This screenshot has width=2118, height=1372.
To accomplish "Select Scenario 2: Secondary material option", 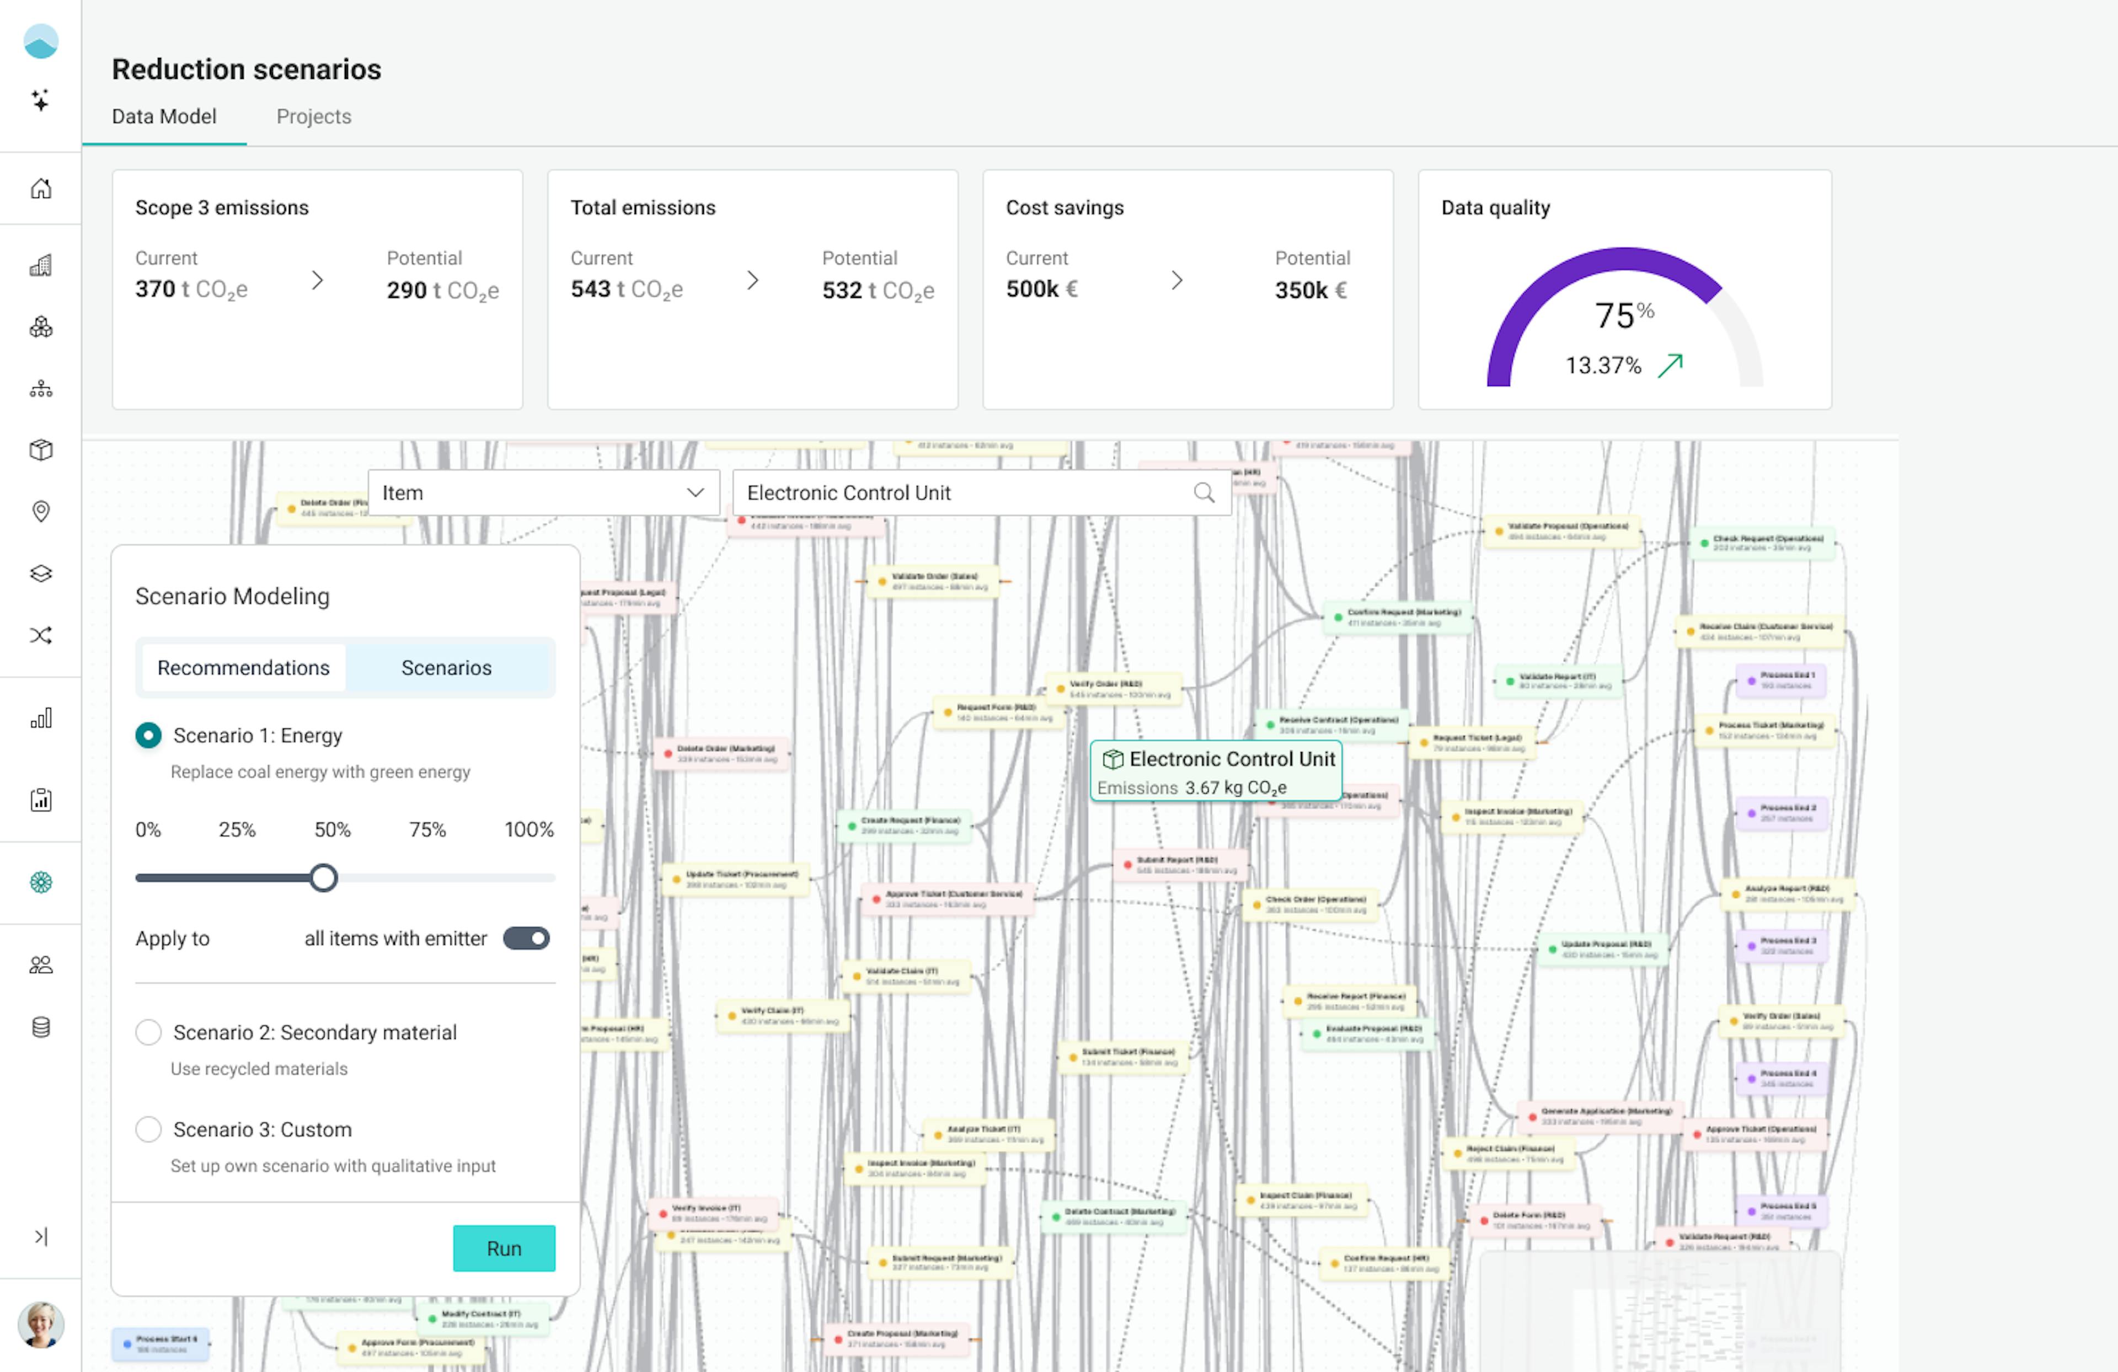I will point(148,1032).
